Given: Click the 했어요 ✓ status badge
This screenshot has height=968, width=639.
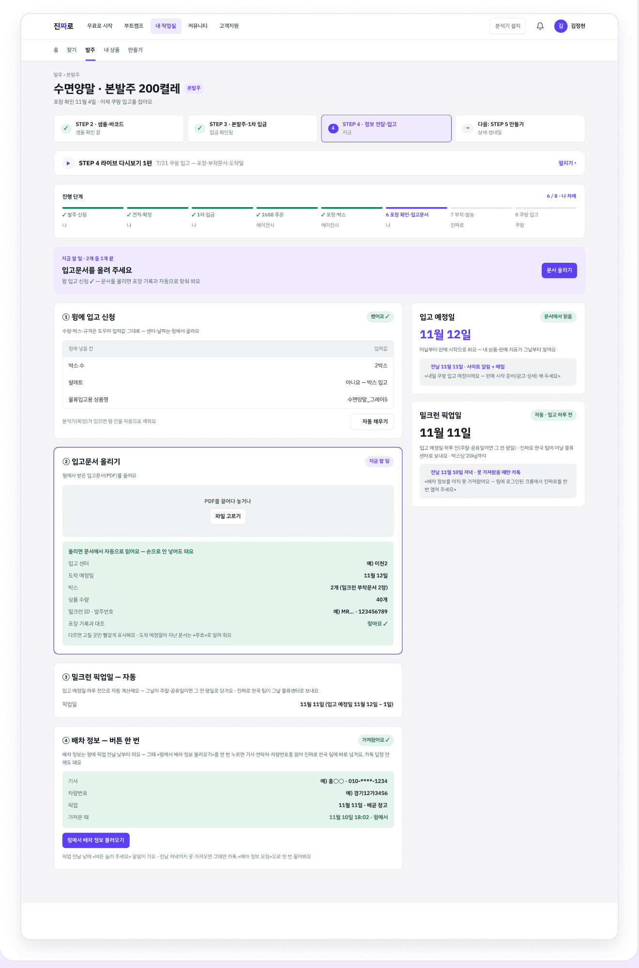Looking at the screenshot, I should click(x=380, y=317).
